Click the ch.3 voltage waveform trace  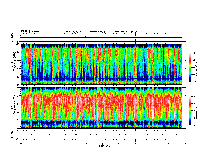click(101, 135)
